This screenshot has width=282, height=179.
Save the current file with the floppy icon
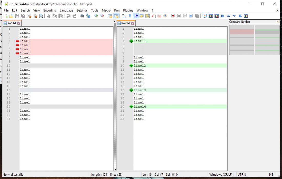click(17, 16)
